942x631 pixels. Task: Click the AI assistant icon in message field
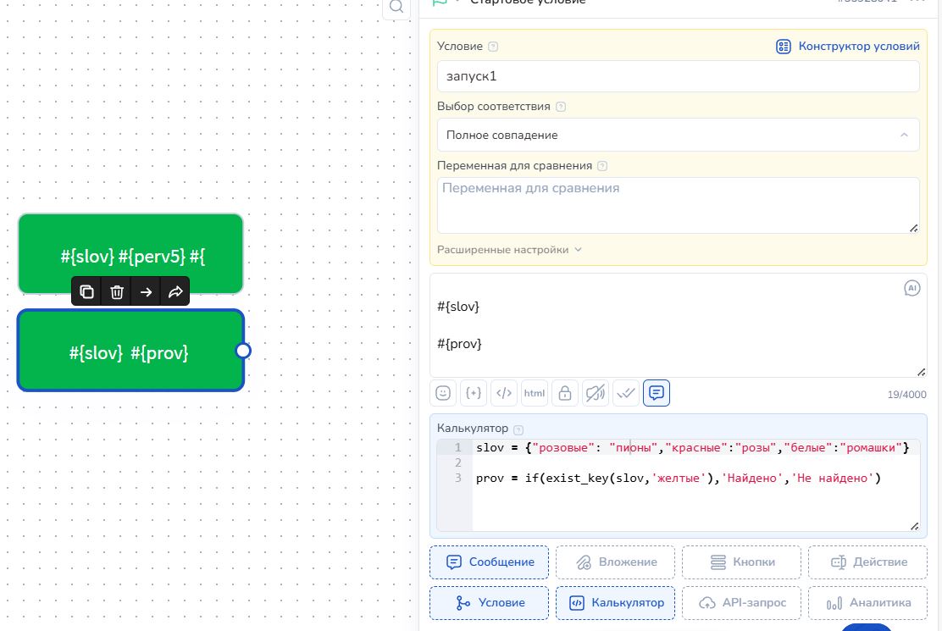tap(912, 288)
